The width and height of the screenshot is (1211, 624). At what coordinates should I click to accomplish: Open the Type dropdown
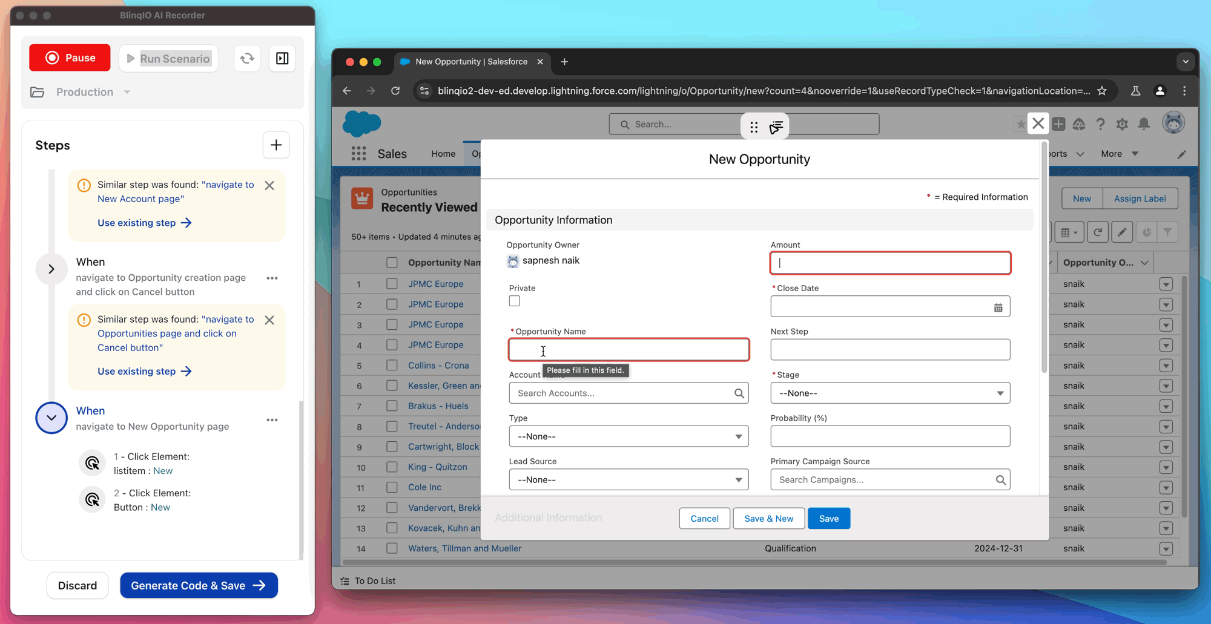(x=629, y=436)
